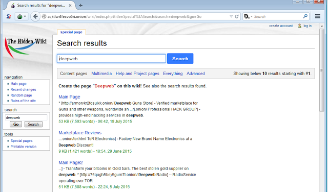Open Recent changes in sidebar

tap(23, 90)
